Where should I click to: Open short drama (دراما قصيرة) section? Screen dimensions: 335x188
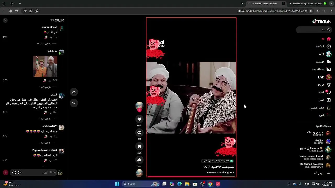[x=322, y=69]
